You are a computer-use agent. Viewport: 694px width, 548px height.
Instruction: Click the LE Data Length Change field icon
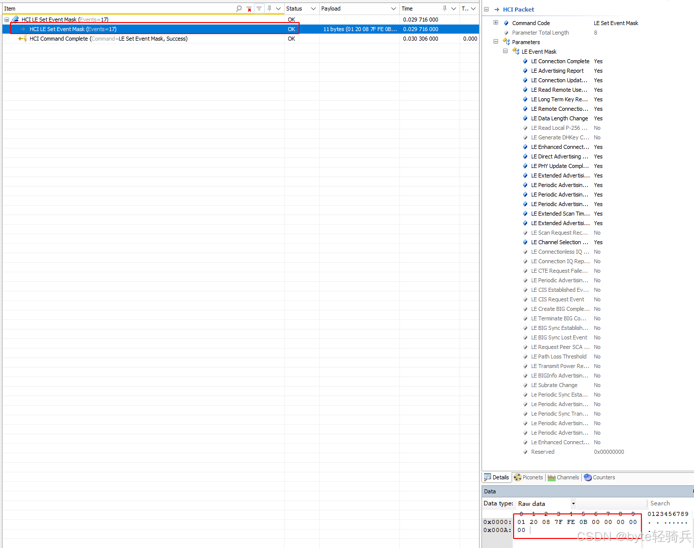pos(525,118)
